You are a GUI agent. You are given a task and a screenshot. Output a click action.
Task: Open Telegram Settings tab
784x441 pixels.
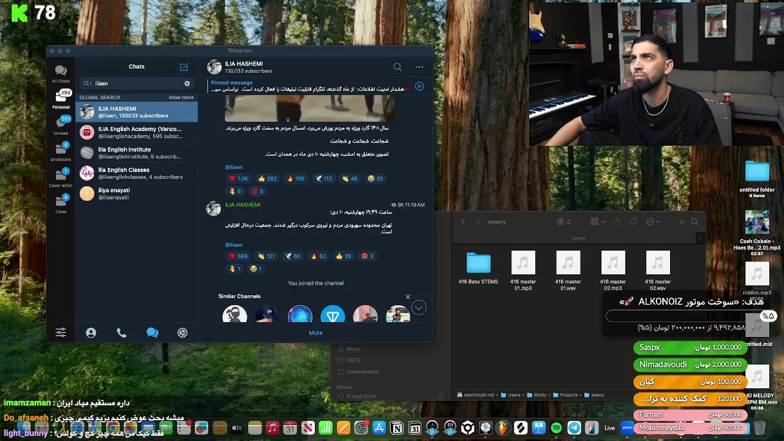183,333
